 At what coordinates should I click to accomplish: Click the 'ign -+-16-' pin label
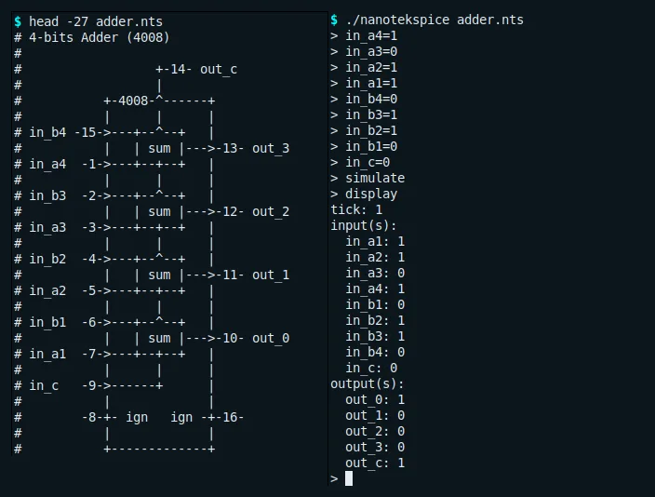[207, 417]
